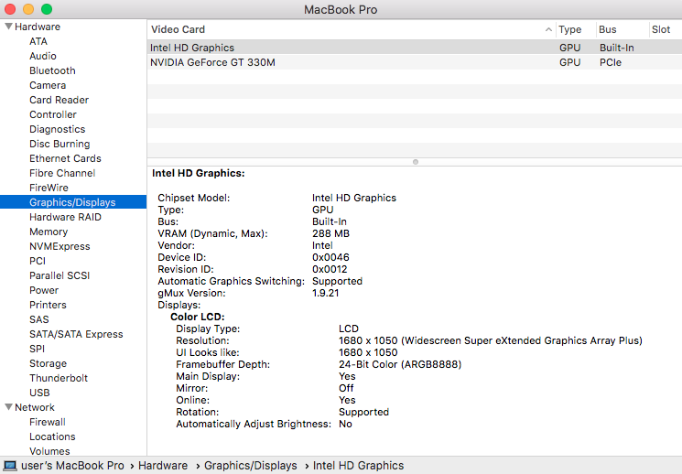Select Camera in the sidebar
Viewport: 682px width, 474px height.
coord(48,85)
